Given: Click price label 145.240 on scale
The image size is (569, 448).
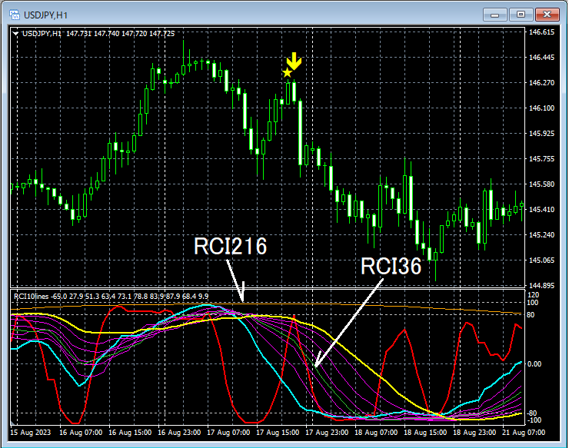Looking at the screenshot, I should click(541, 234).
